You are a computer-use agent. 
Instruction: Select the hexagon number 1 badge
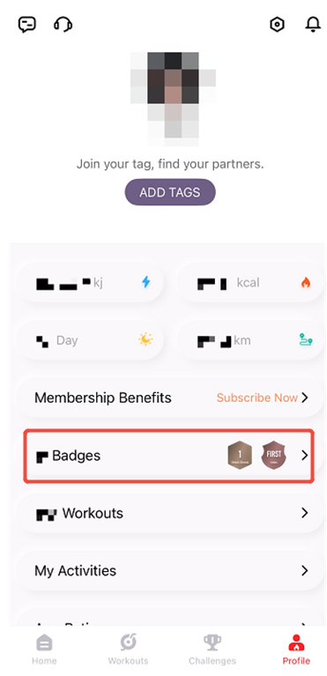[x=240, y=456]
